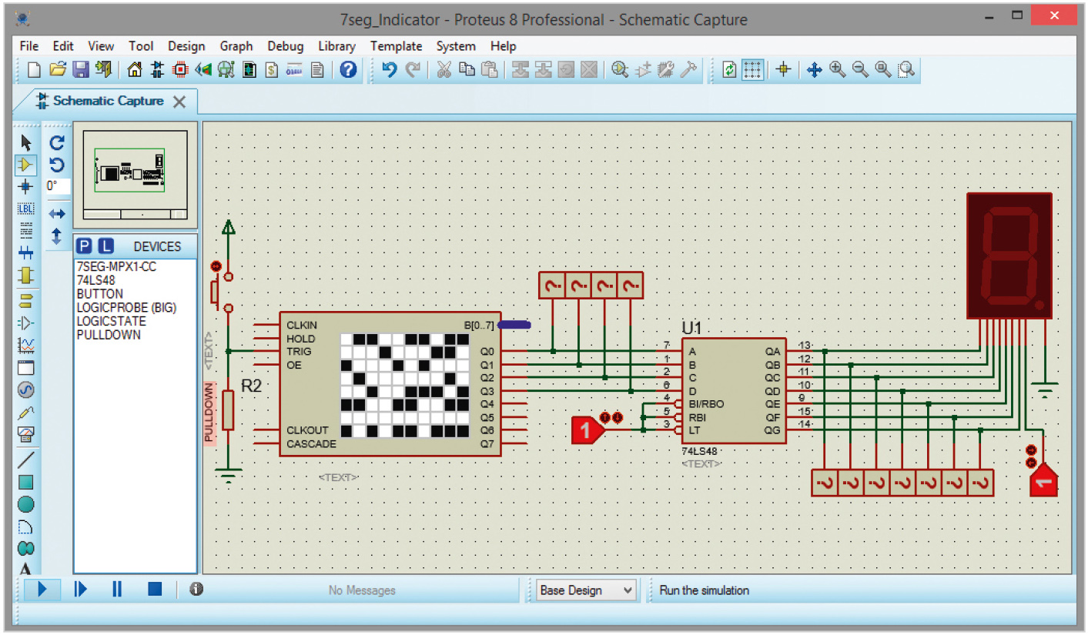Open the Graph menu
Viewport: 1088px width, 635px height.
(x=236, y=46)
